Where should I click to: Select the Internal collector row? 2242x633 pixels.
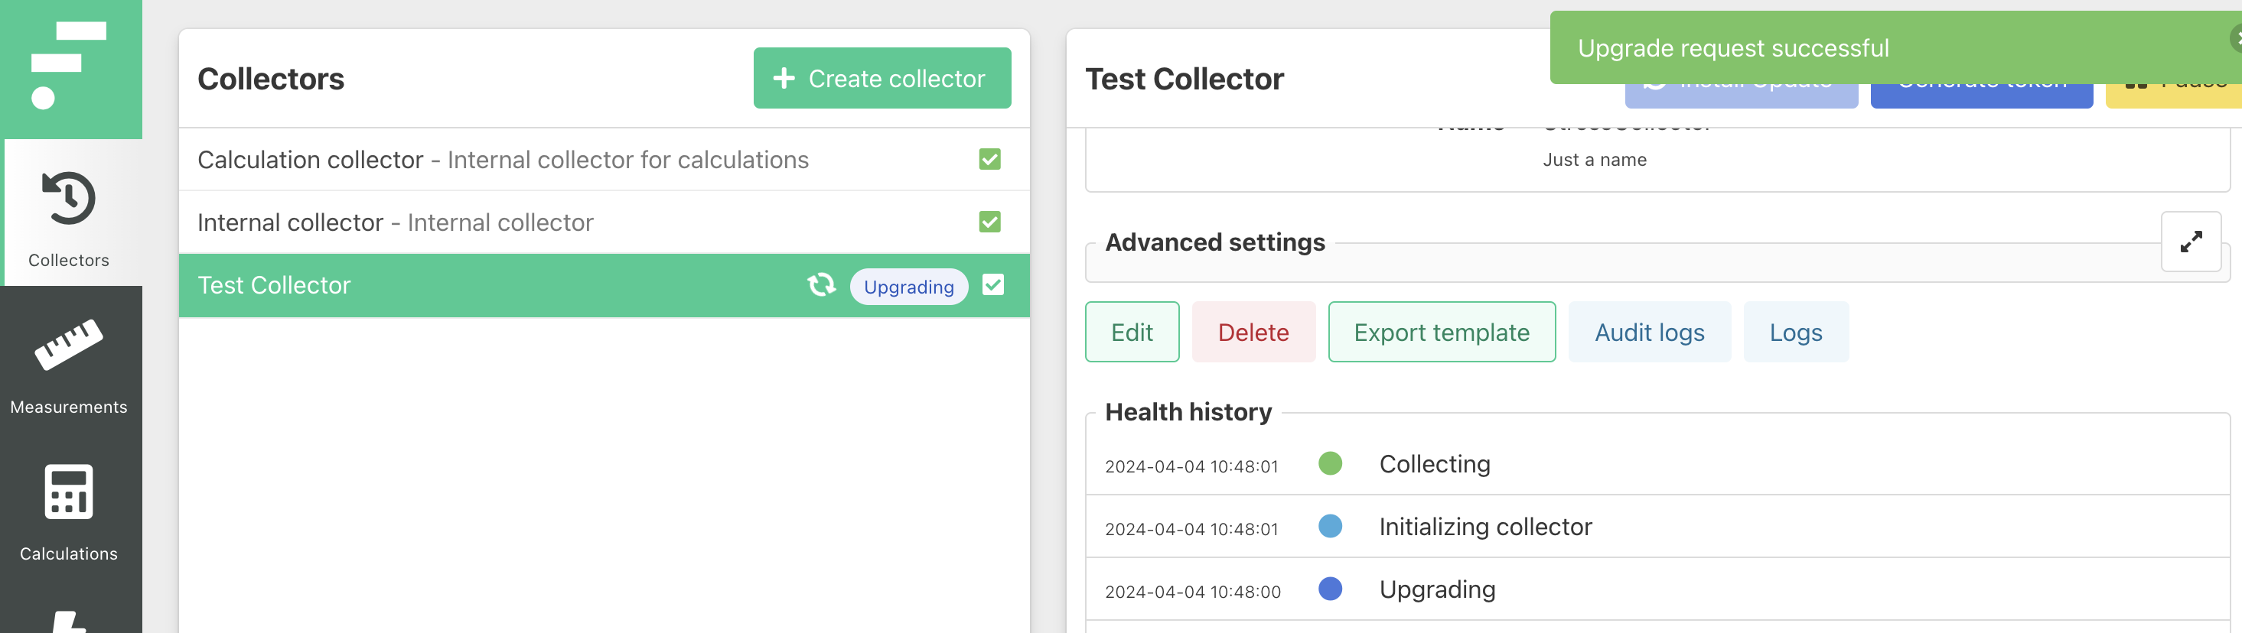[x=604, y=222]
